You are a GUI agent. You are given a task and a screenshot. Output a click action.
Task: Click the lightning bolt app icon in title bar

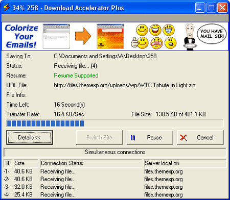[6, 8]
